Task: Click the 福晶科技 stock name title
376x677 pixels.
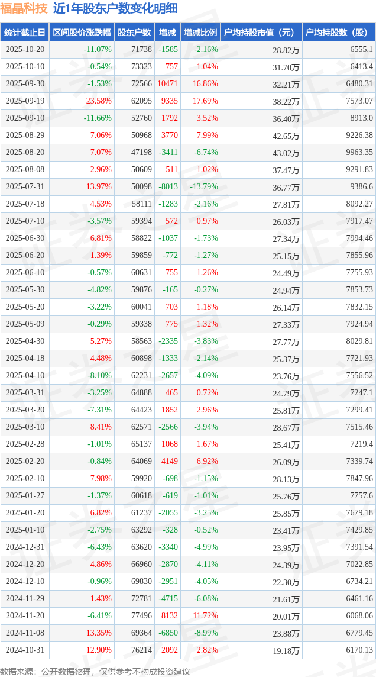Action: click(24, 9)
